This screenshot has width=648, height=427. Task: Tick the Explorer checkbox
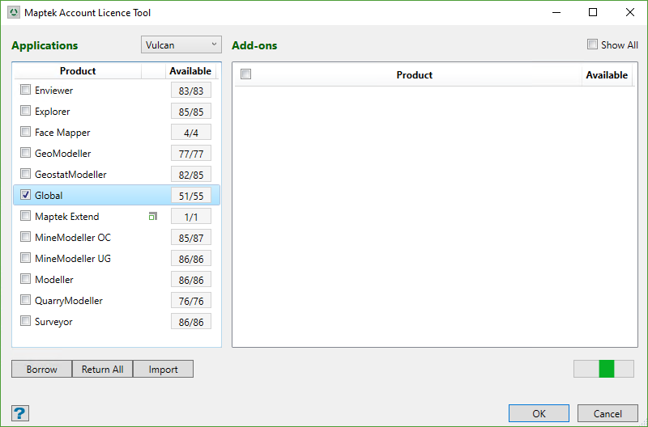click(26, 111)
